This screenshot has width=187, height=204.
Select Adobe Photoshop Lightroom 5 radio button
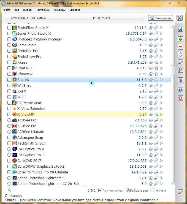[9, 178]
